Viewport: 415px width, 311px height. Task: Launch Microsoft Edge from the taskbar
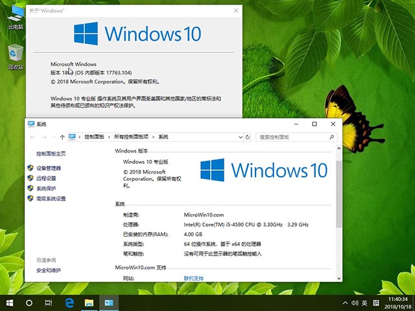69,303
